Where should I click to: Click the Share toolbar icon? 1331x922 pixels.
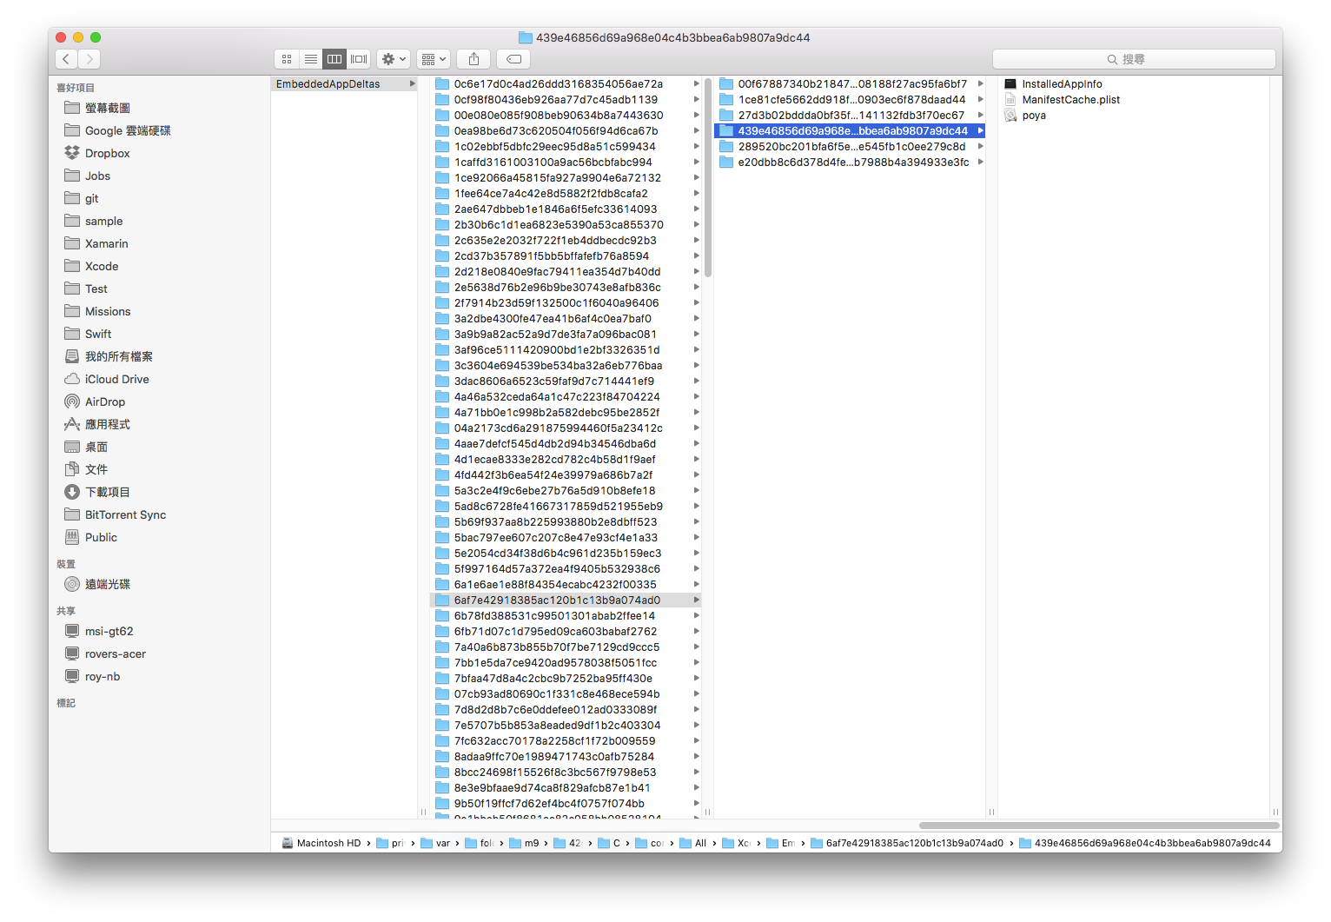473,59
